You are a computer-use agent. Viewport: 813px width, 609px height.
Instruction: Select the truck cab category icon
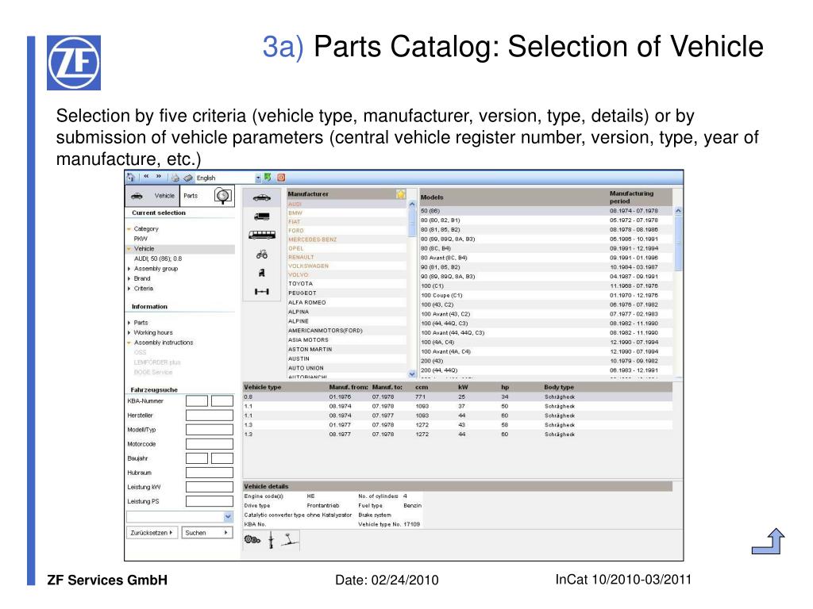point(262,273)
